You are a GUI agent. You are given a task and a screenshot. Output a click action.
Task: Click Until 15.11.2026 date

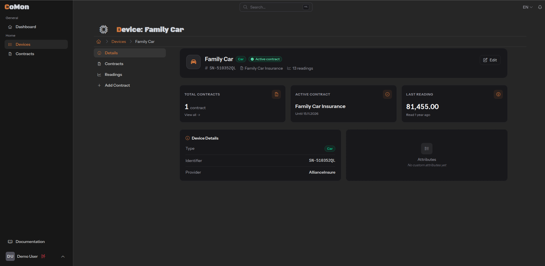[307, 114]
